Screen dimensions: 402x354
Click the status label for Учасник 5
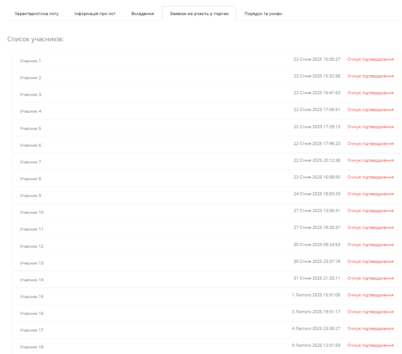(370, 127)
